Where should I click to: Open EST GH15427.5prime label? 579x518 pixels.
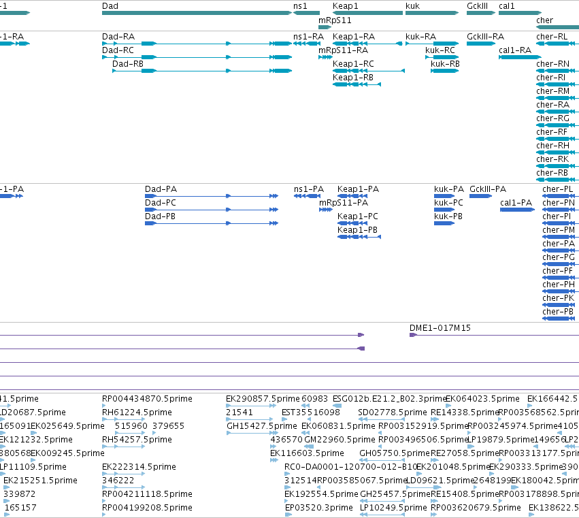click(x=262, y=426)
